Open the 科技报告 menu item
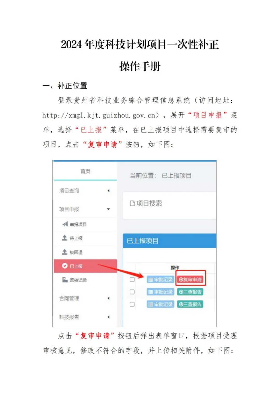This screenshot has width=280, height=397. 69,317
